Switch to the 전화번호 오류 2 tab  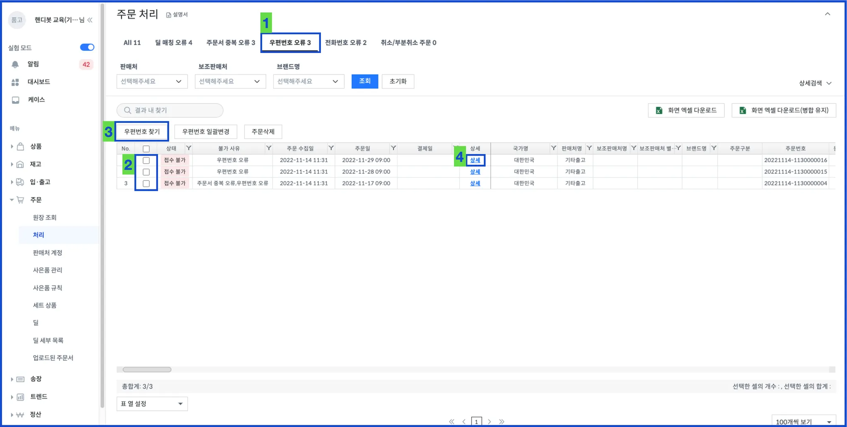(x=346, y=43)
